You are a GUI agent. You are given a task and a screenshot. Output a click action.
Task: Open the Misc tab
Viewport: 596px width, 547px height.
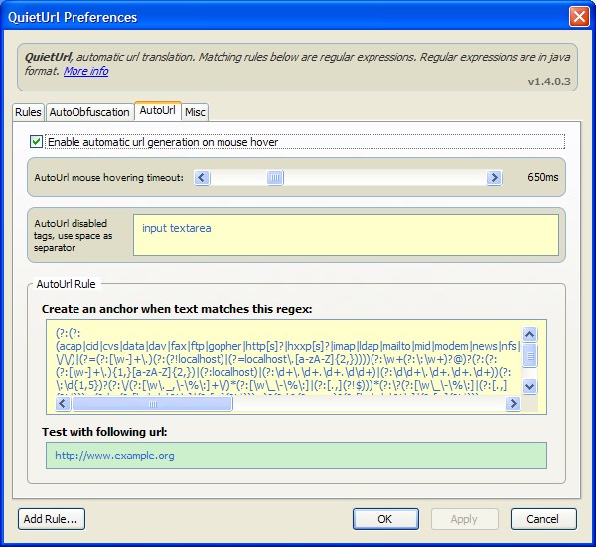pyautogui.click(x=195, y=112)
